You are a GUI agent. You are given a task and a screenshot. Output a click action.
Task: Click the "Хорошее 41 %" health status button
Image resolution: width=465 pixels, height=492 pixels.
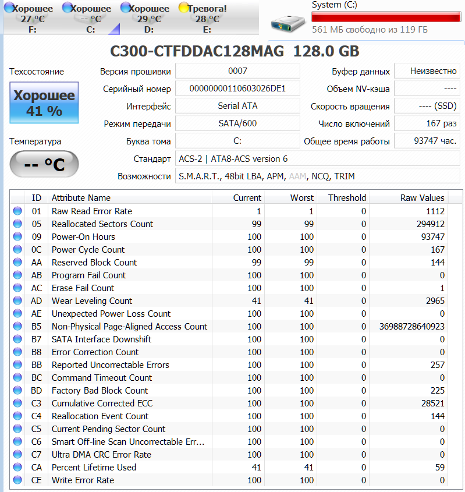44,103
